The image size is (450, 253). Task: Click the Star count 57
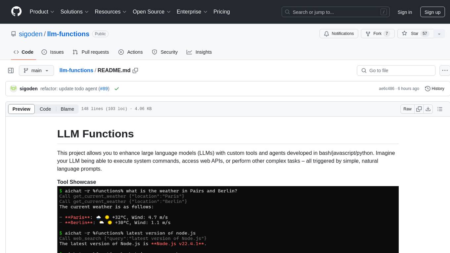coord(425,33)
